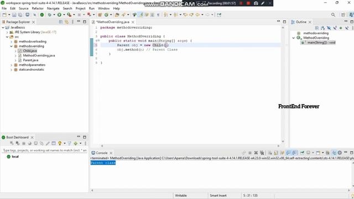Click the editor horizontal scrollbar
Screen dimensions: 354x199
[190, 146]
